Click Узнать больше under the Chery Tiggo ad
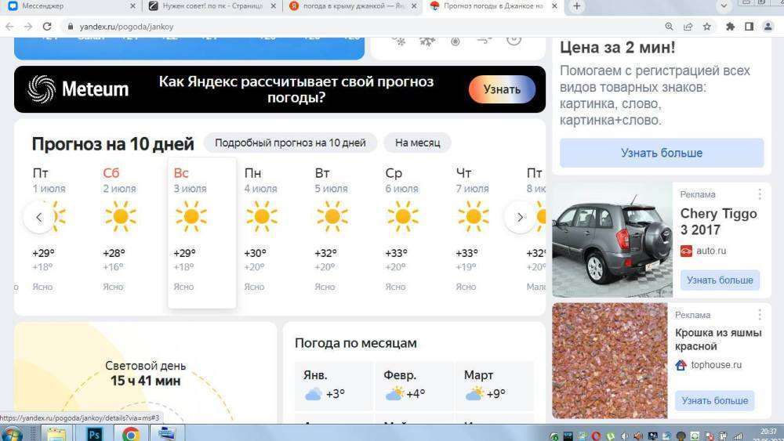Image resolution: width=784 pixels, height=441 pixels. [720, 280]
